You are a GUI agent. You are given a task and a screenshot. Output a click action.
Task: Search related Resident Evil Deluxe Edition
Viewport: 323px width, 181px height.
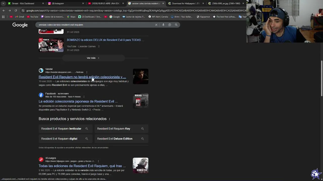click(121, 139)
